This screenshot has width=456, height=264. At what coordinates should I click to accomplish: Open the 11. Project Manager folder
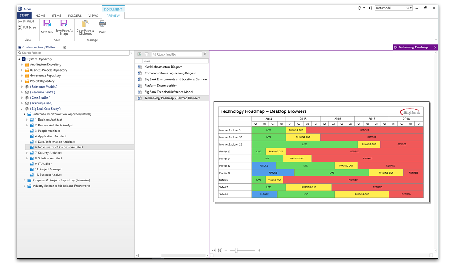(x=48, y=169)
